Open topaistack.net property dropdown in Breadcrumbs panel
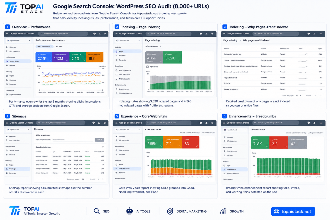 235,130
